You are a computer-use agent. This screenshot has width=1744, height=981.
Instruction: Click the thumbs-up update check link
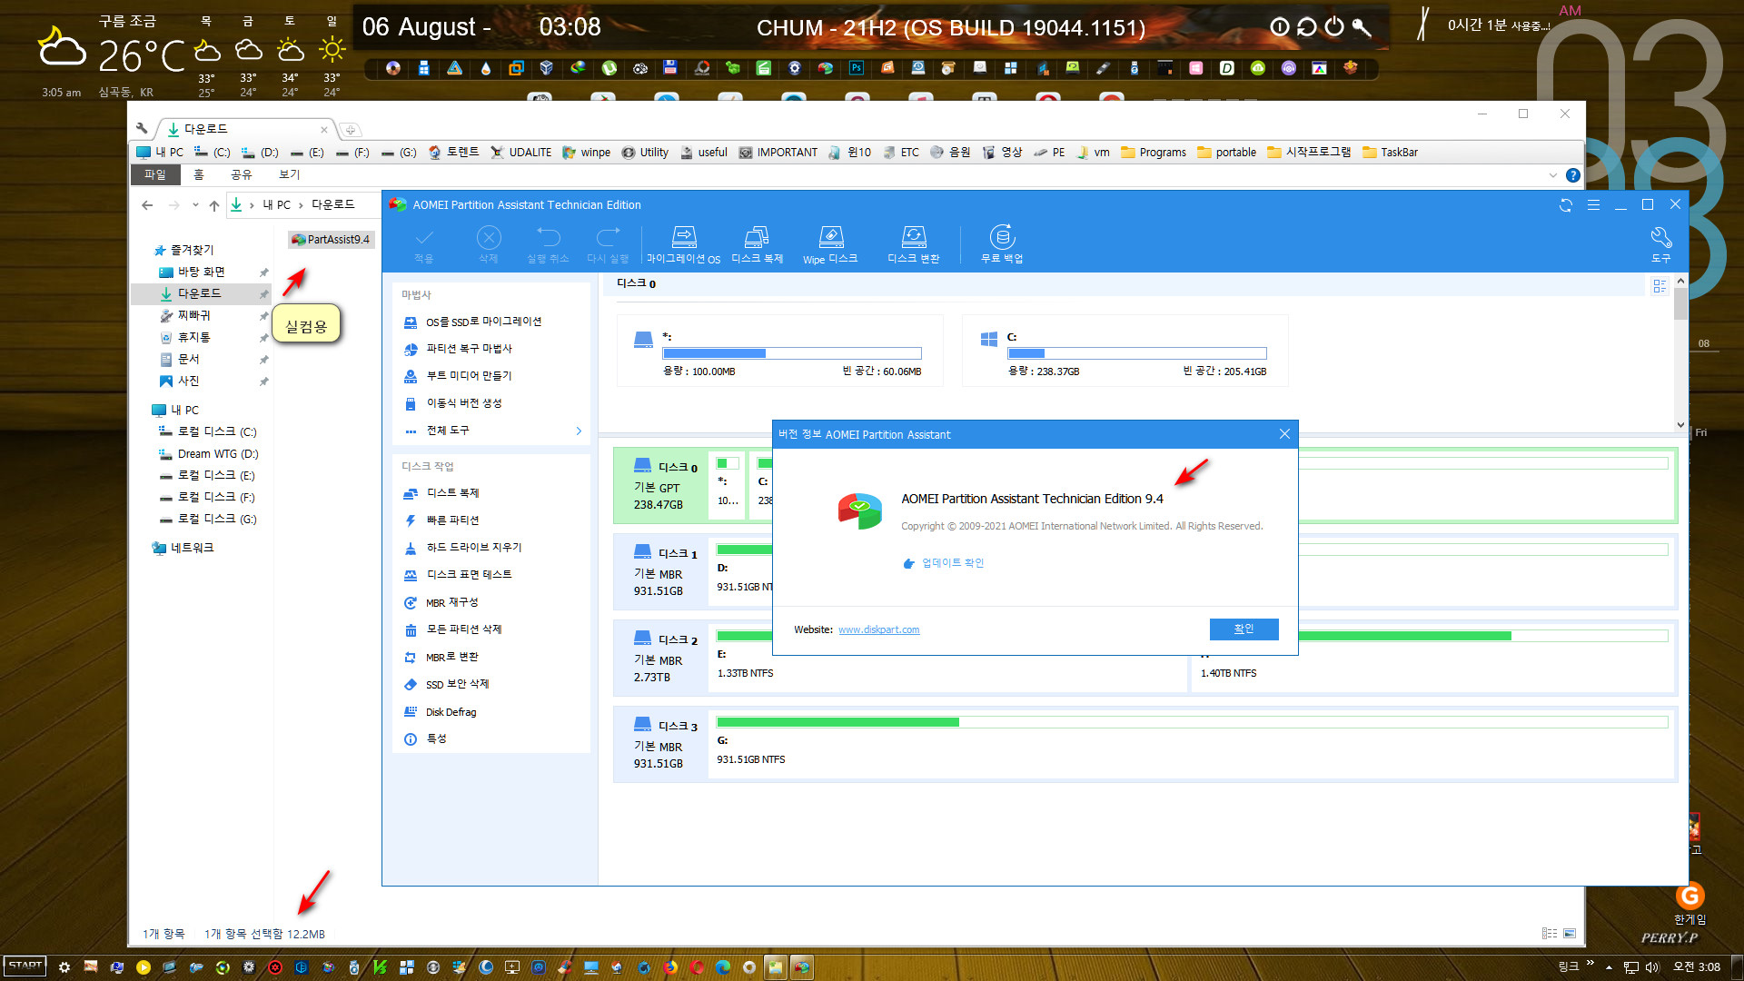point(952,563)
